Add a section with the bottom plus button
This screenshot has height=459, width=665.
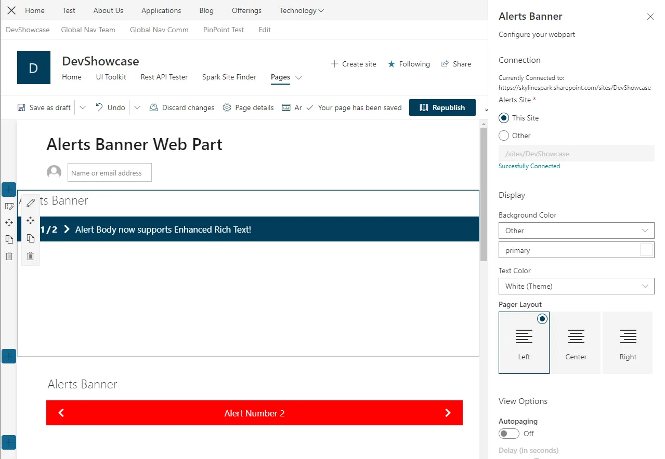coord(9,442)
